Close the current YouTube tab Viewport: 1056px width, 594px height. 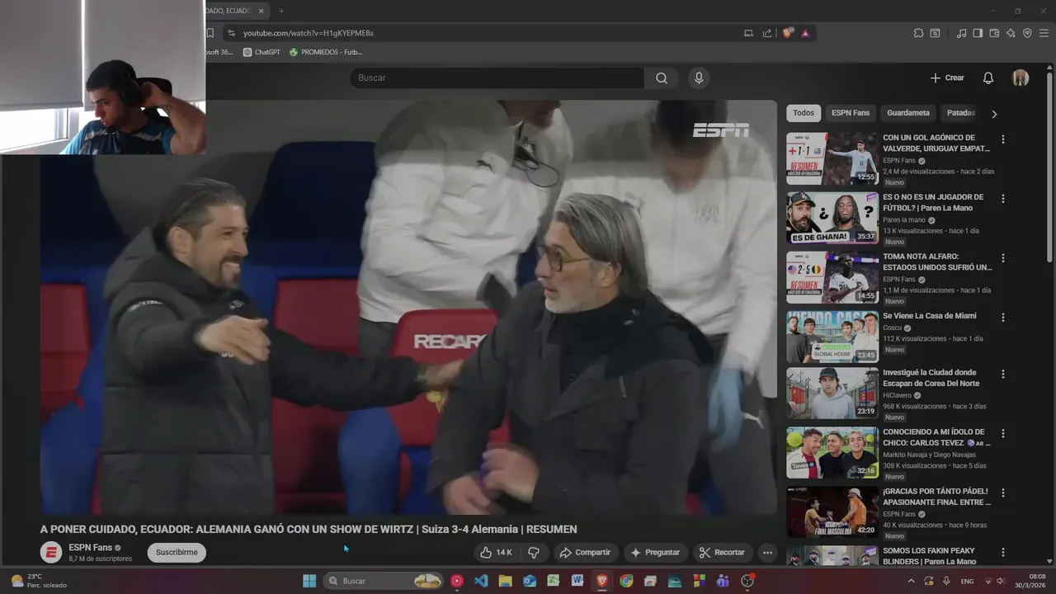(262, 11)
